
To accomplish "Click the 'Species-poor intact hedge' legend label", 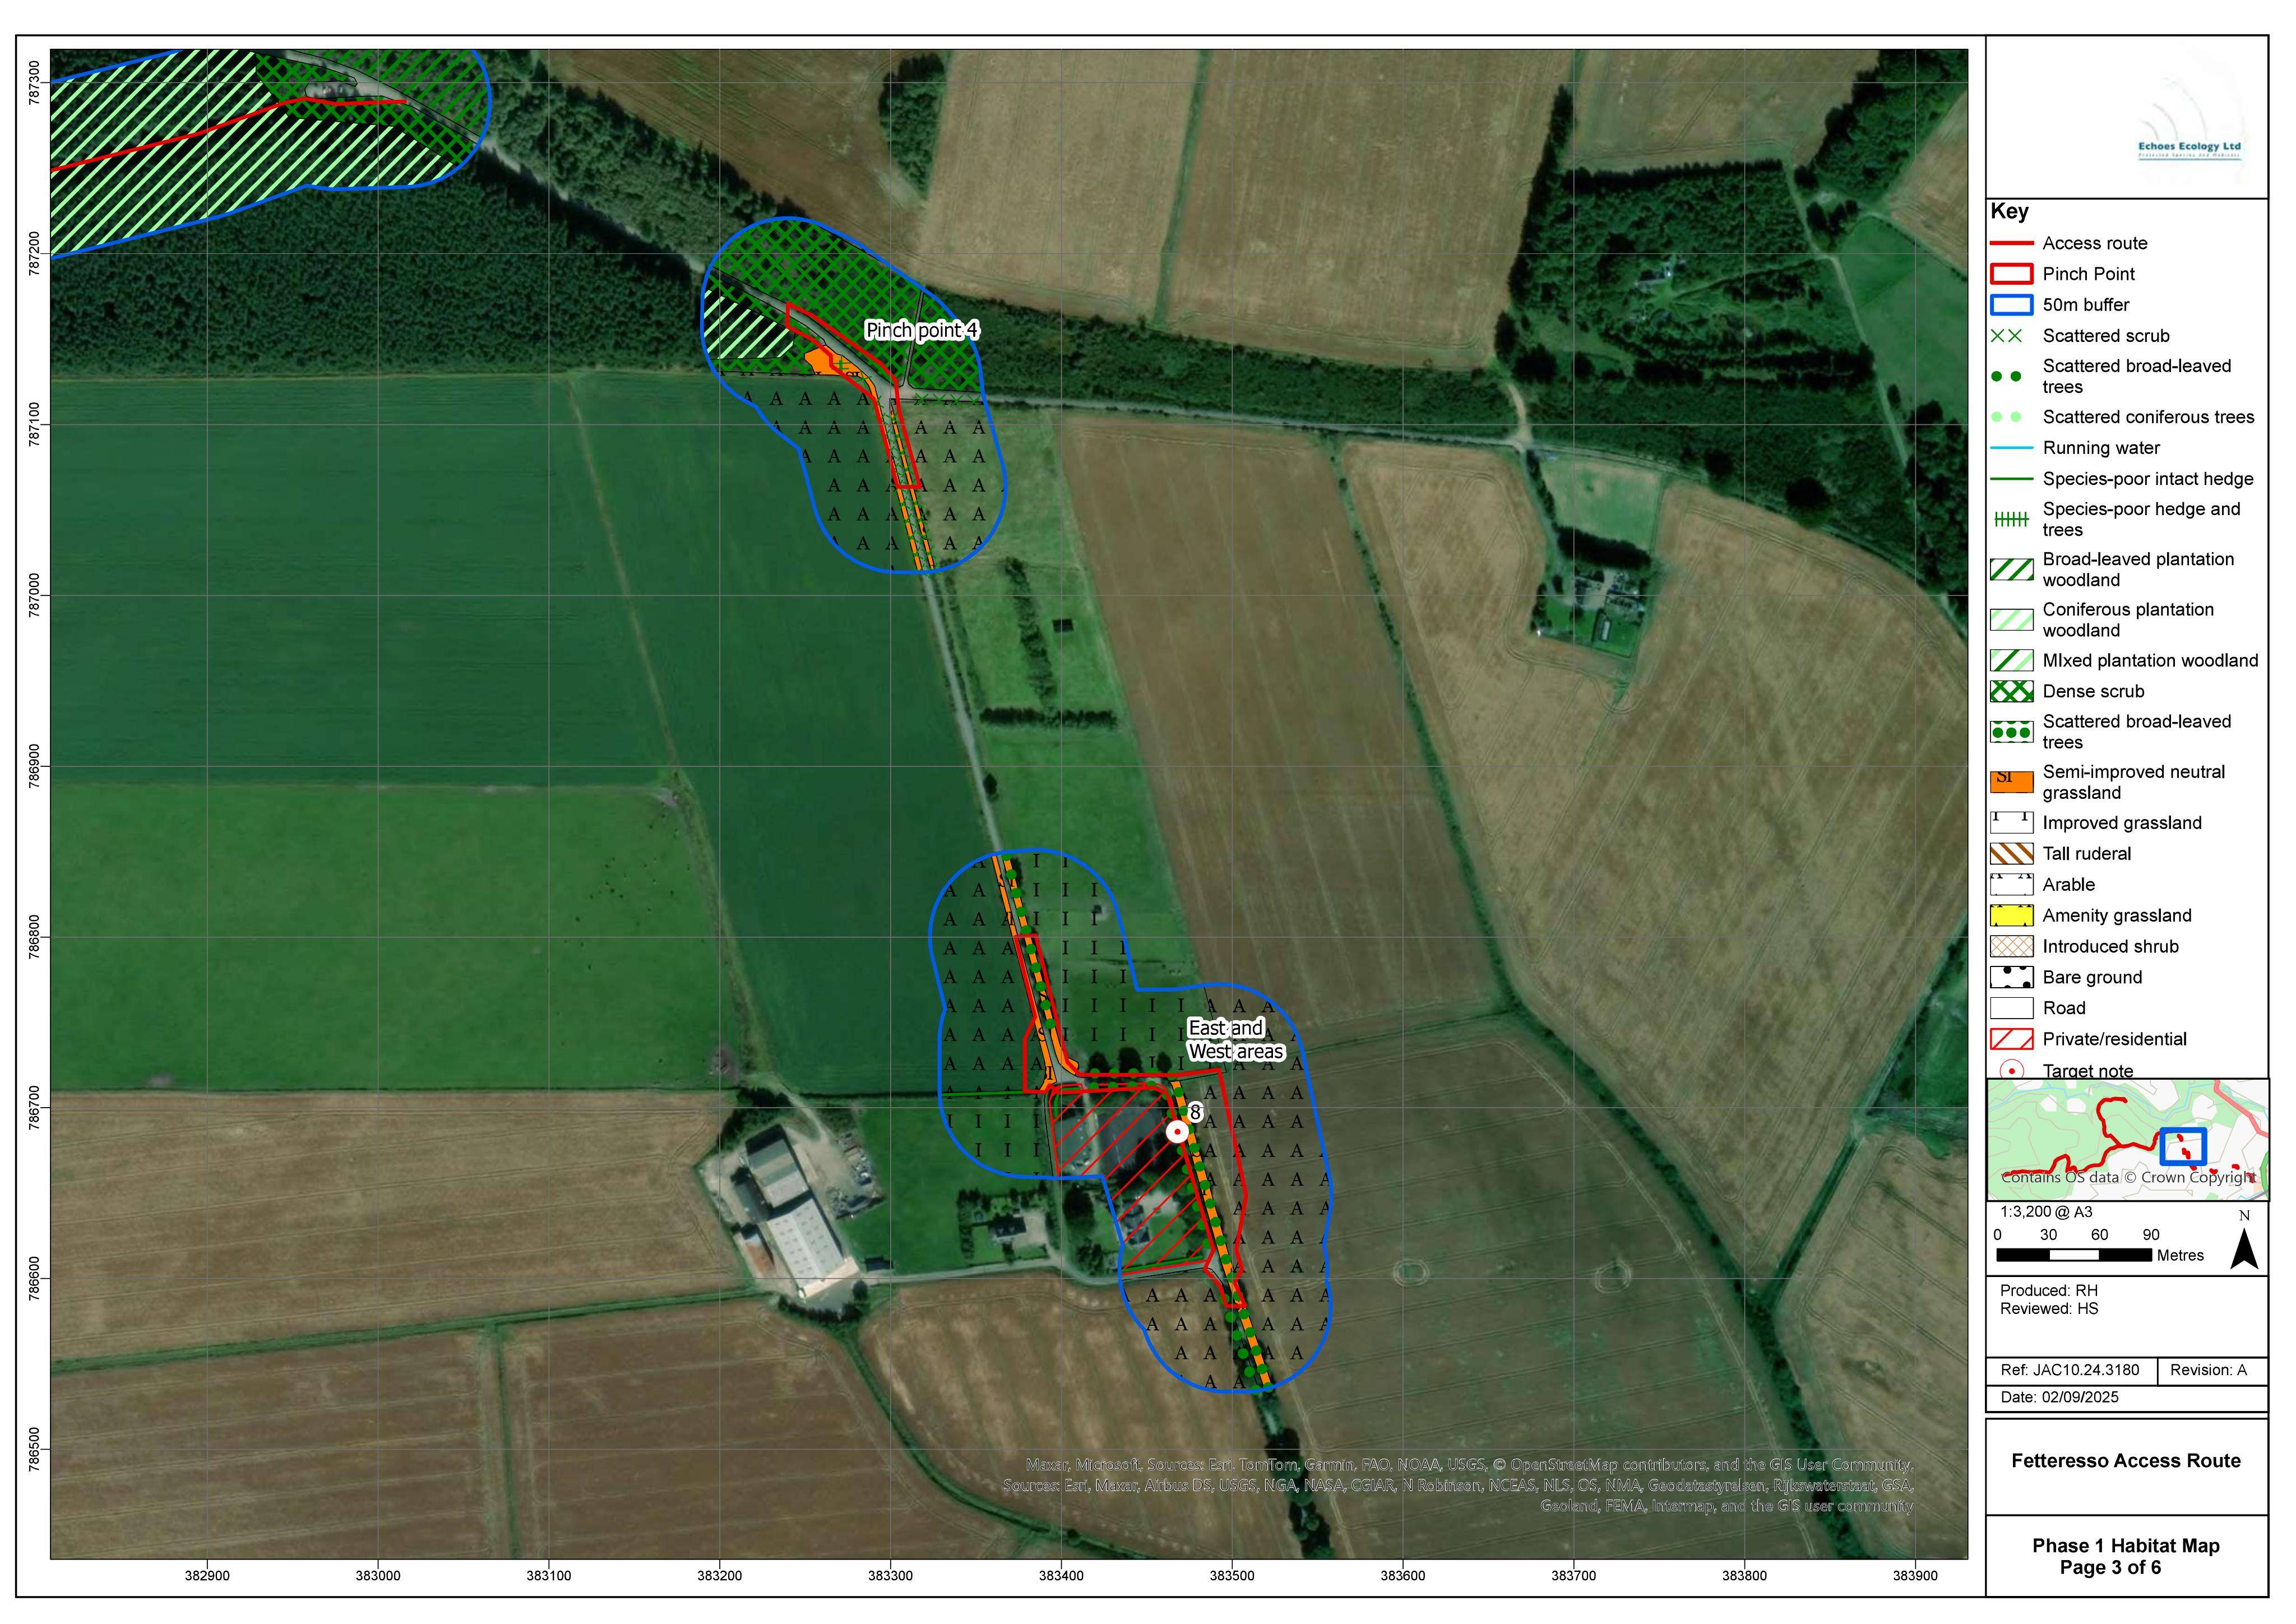I will click(2148, 479).
